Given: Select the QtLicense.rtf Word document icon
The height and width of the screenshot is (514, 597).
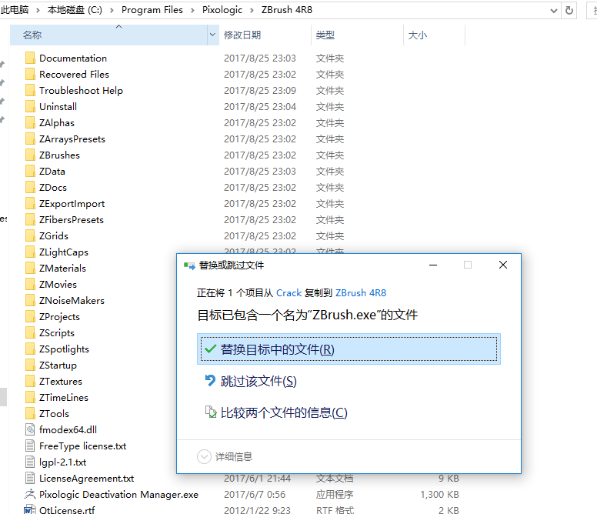Looking at the screenshot, I should (x=30, y=510).
